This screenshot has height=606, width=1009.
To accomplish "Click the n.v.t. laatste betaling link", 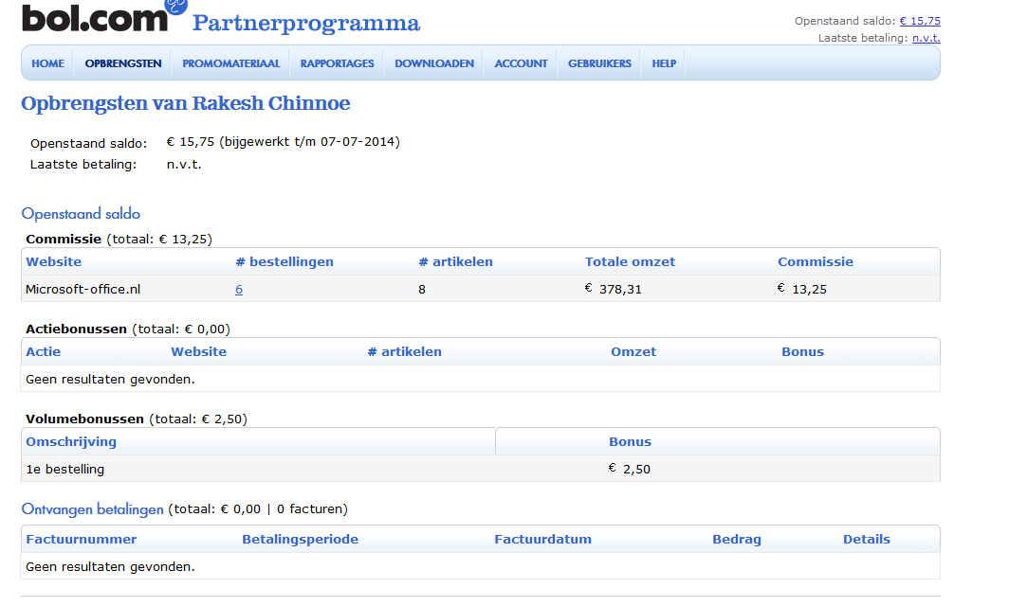I will (926, 38).
